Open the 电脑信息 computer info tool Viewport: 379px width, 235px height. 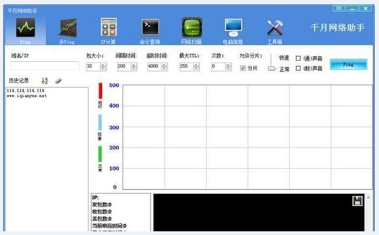click(x=233, y=27)
